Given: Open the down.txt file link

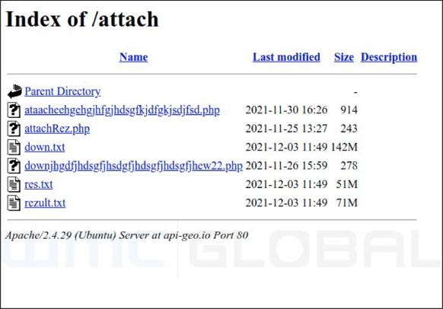Looking at the screenshot, I should coord(45,147).
